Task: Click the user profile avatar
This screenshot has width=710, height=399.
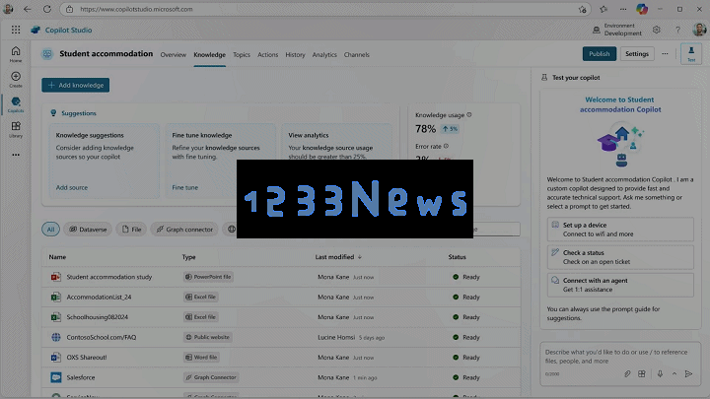Action: 699,30
